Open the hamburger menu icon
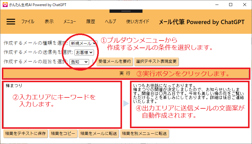 (11, 22)
